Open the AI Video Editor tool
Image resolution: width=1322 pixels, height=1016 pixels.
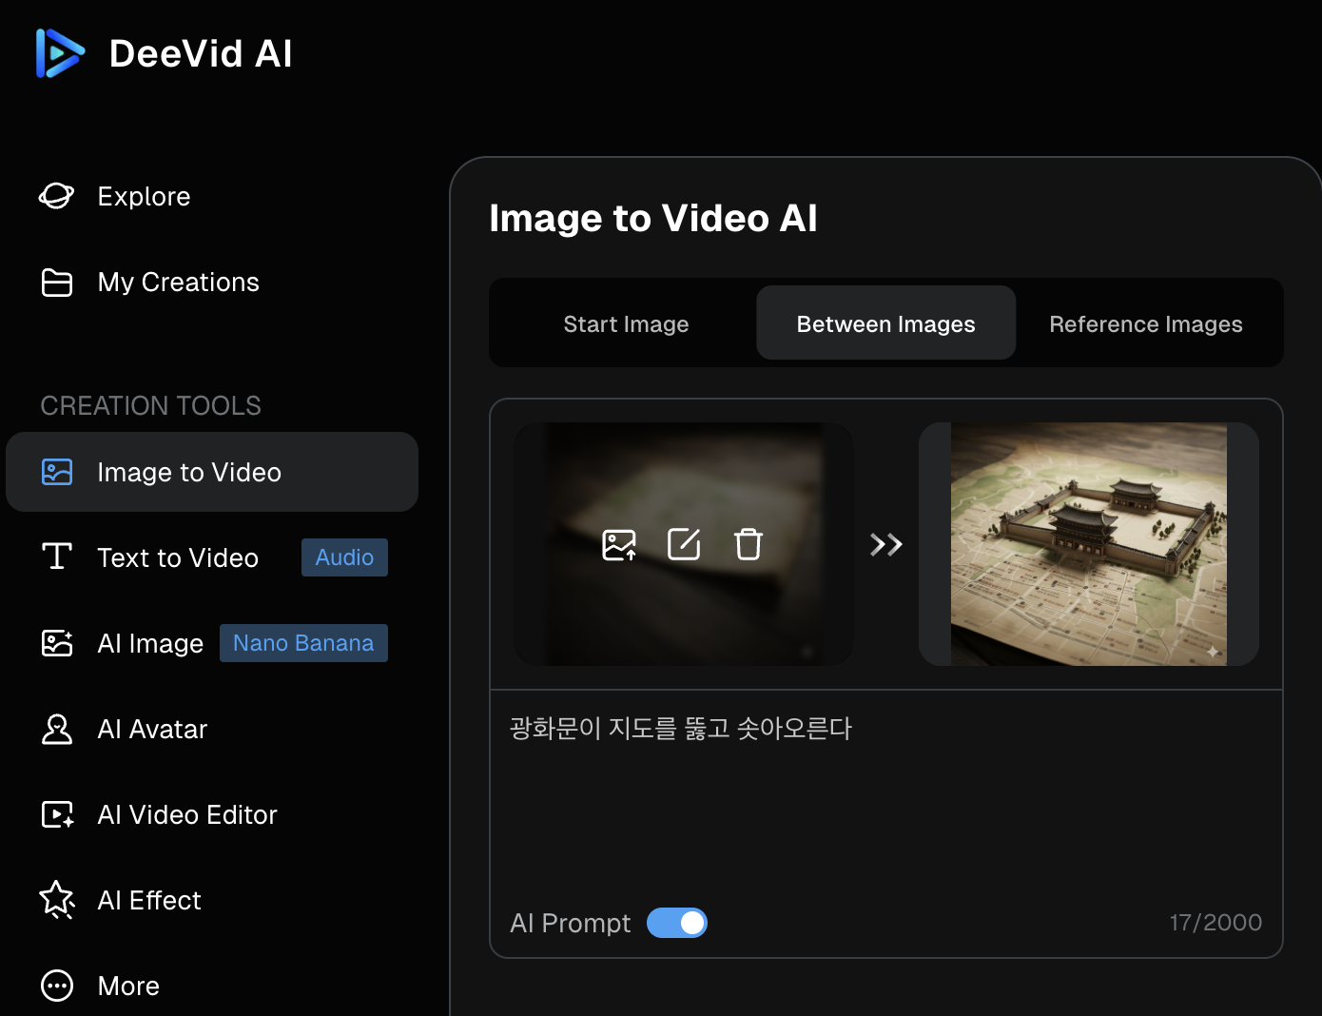tap(187, 815)
